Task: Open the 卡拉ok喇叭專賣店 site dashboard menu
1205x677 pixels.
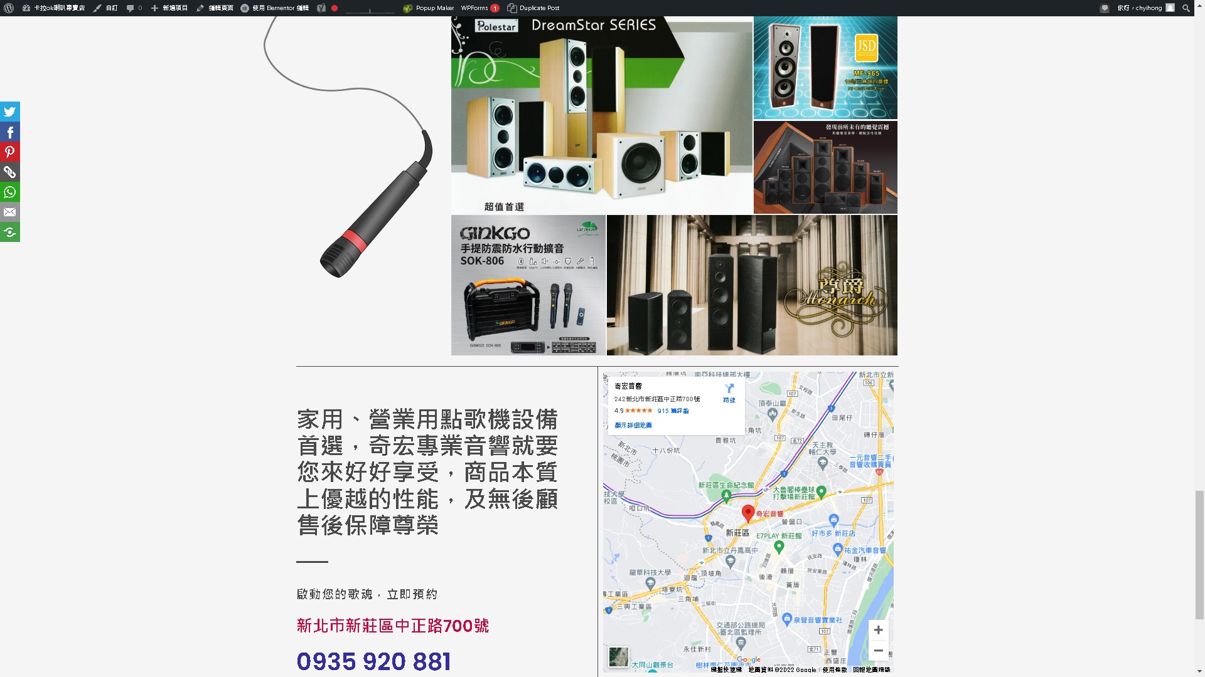Action: point(54,8)
